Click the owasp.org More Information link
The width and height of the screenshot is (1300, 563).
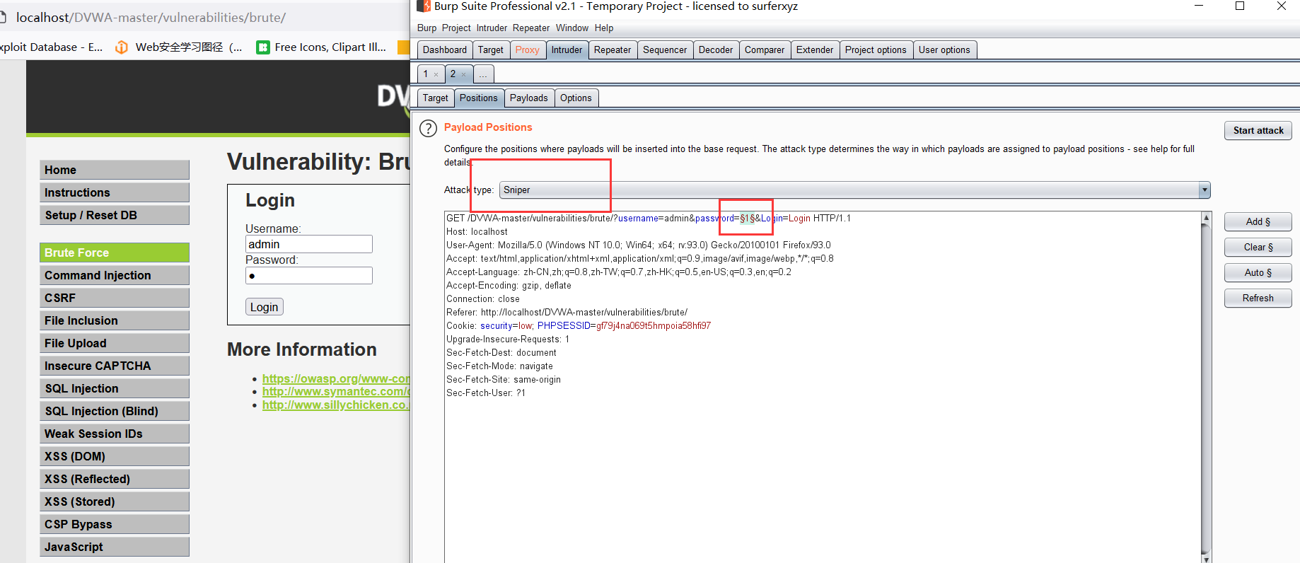pyautogui.click(x=336, y=378)
